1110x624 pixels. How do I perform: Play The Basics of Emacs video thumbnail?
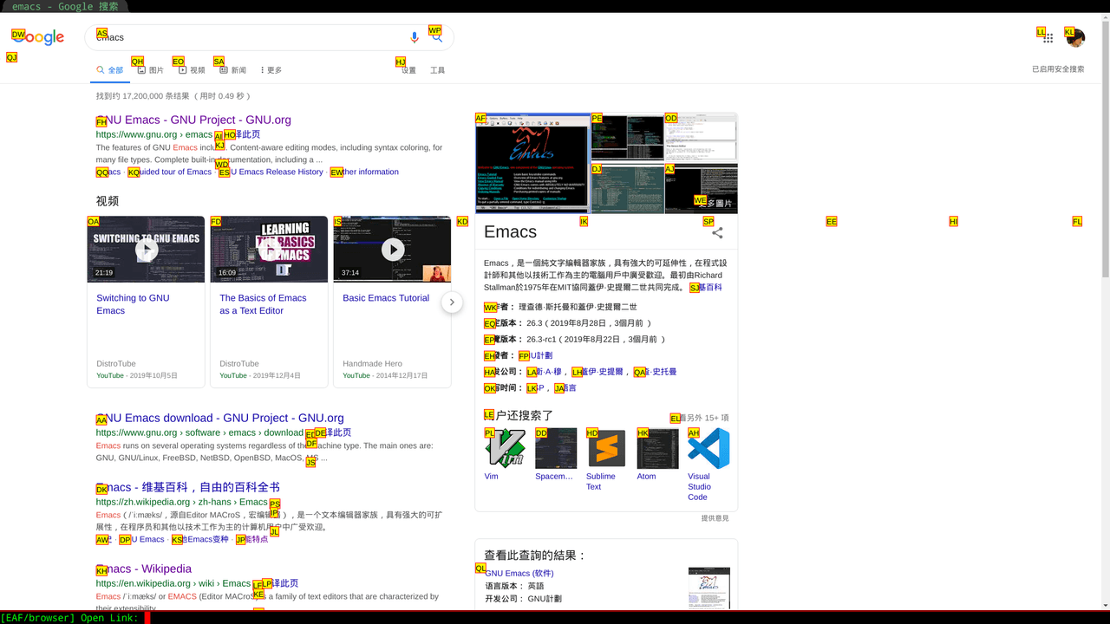[x=269, y=250]
